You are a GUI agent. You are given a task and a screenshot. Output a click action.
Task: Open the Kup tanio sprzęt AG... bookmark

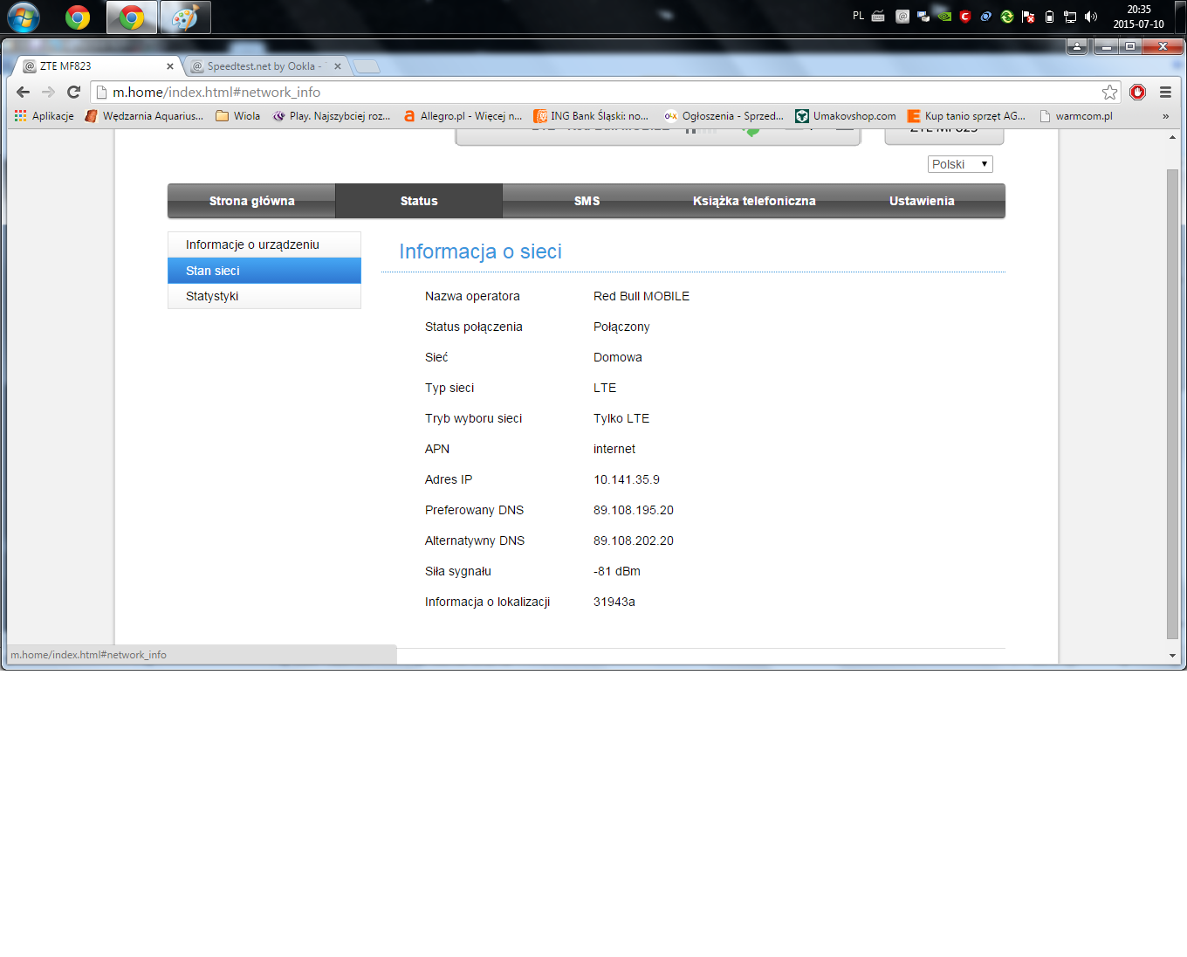pyautogui.click(x=967, y=116)
